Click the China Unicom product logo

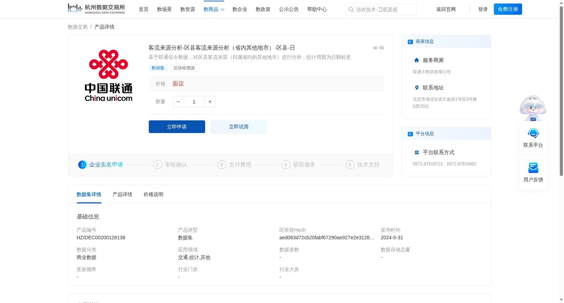pos(109,76)
